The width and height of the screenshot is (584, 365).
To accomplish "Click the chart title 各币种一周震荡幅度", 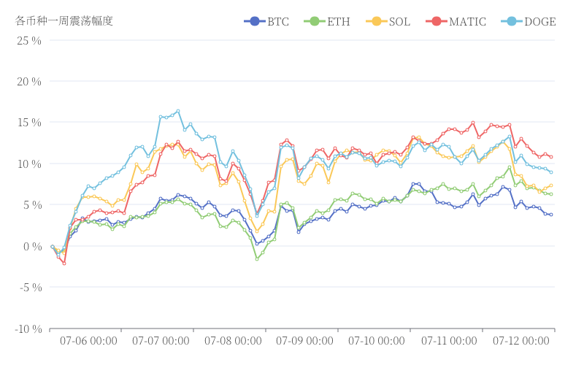I will pos(64,20).
